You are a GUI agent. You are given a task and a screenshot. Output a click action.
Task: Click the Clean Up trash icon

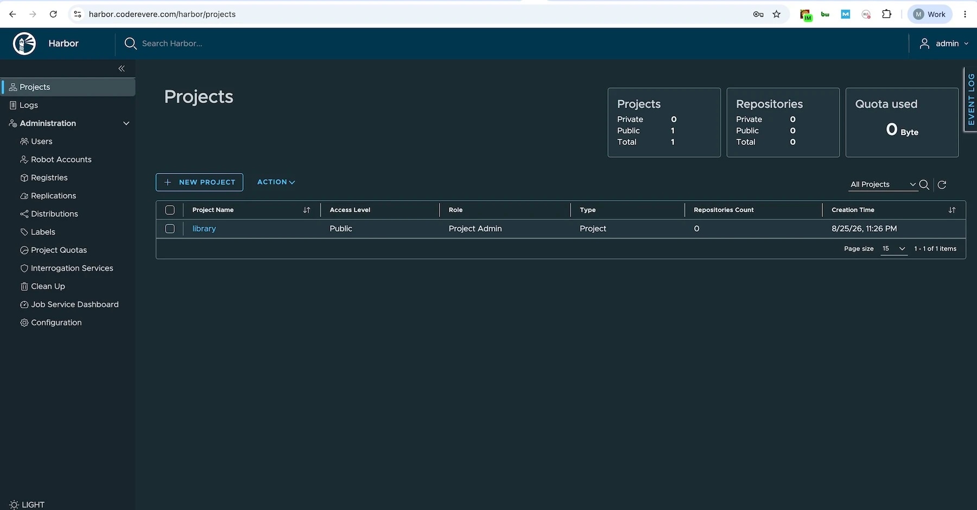[24, 286]
